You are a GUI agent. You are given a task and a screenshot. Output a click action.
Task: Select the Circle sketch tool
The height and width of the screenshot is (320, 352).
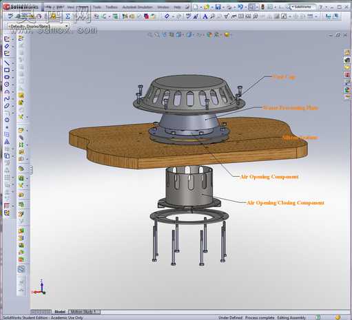point(7,84)
